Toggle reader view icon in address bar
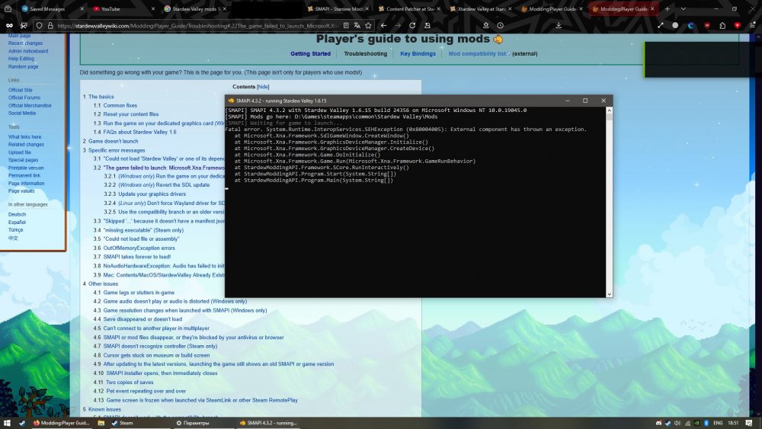Viewport: 762px width, 429px height. click(x=346, y=25)
